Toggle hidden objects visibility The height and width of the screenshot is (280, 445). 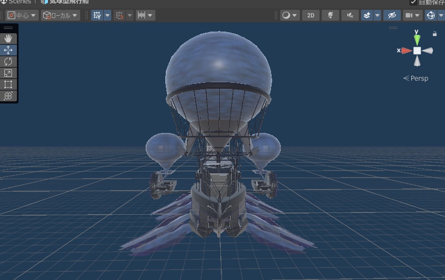392,15
